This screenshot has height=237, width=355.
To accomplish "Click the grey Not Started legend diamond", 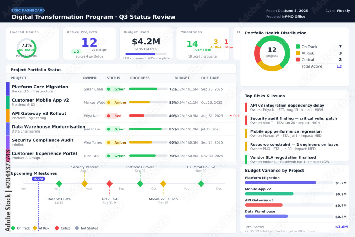I will pos(77,228).
